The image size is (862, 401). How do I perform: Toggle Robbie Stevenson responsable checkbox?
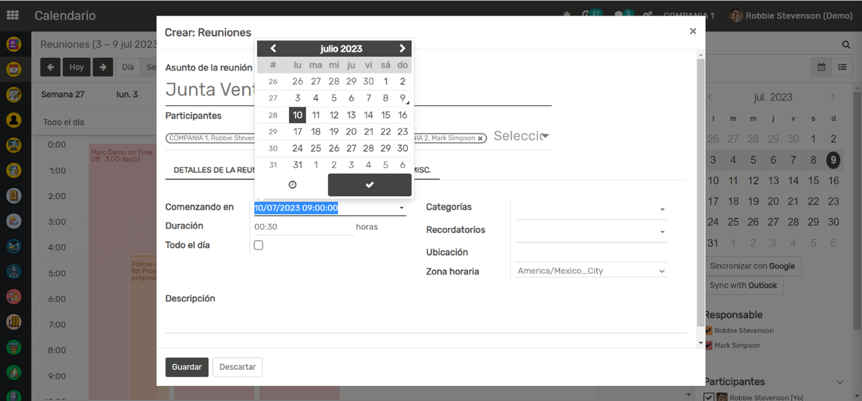click(708, 331)
